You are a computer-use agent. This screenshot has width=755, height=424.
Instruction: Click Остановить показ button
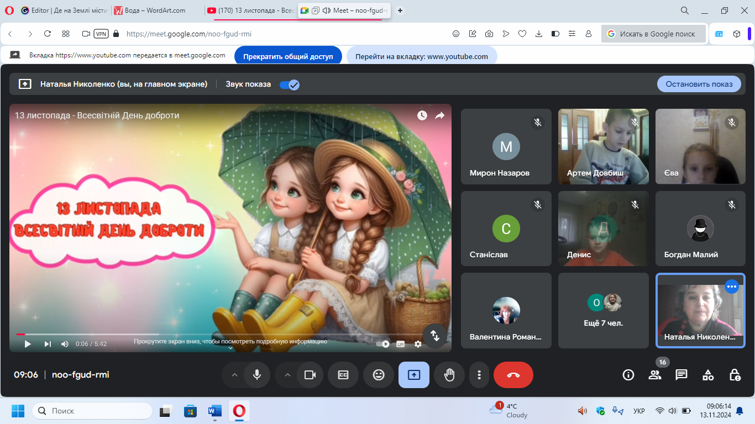[699, 84]
